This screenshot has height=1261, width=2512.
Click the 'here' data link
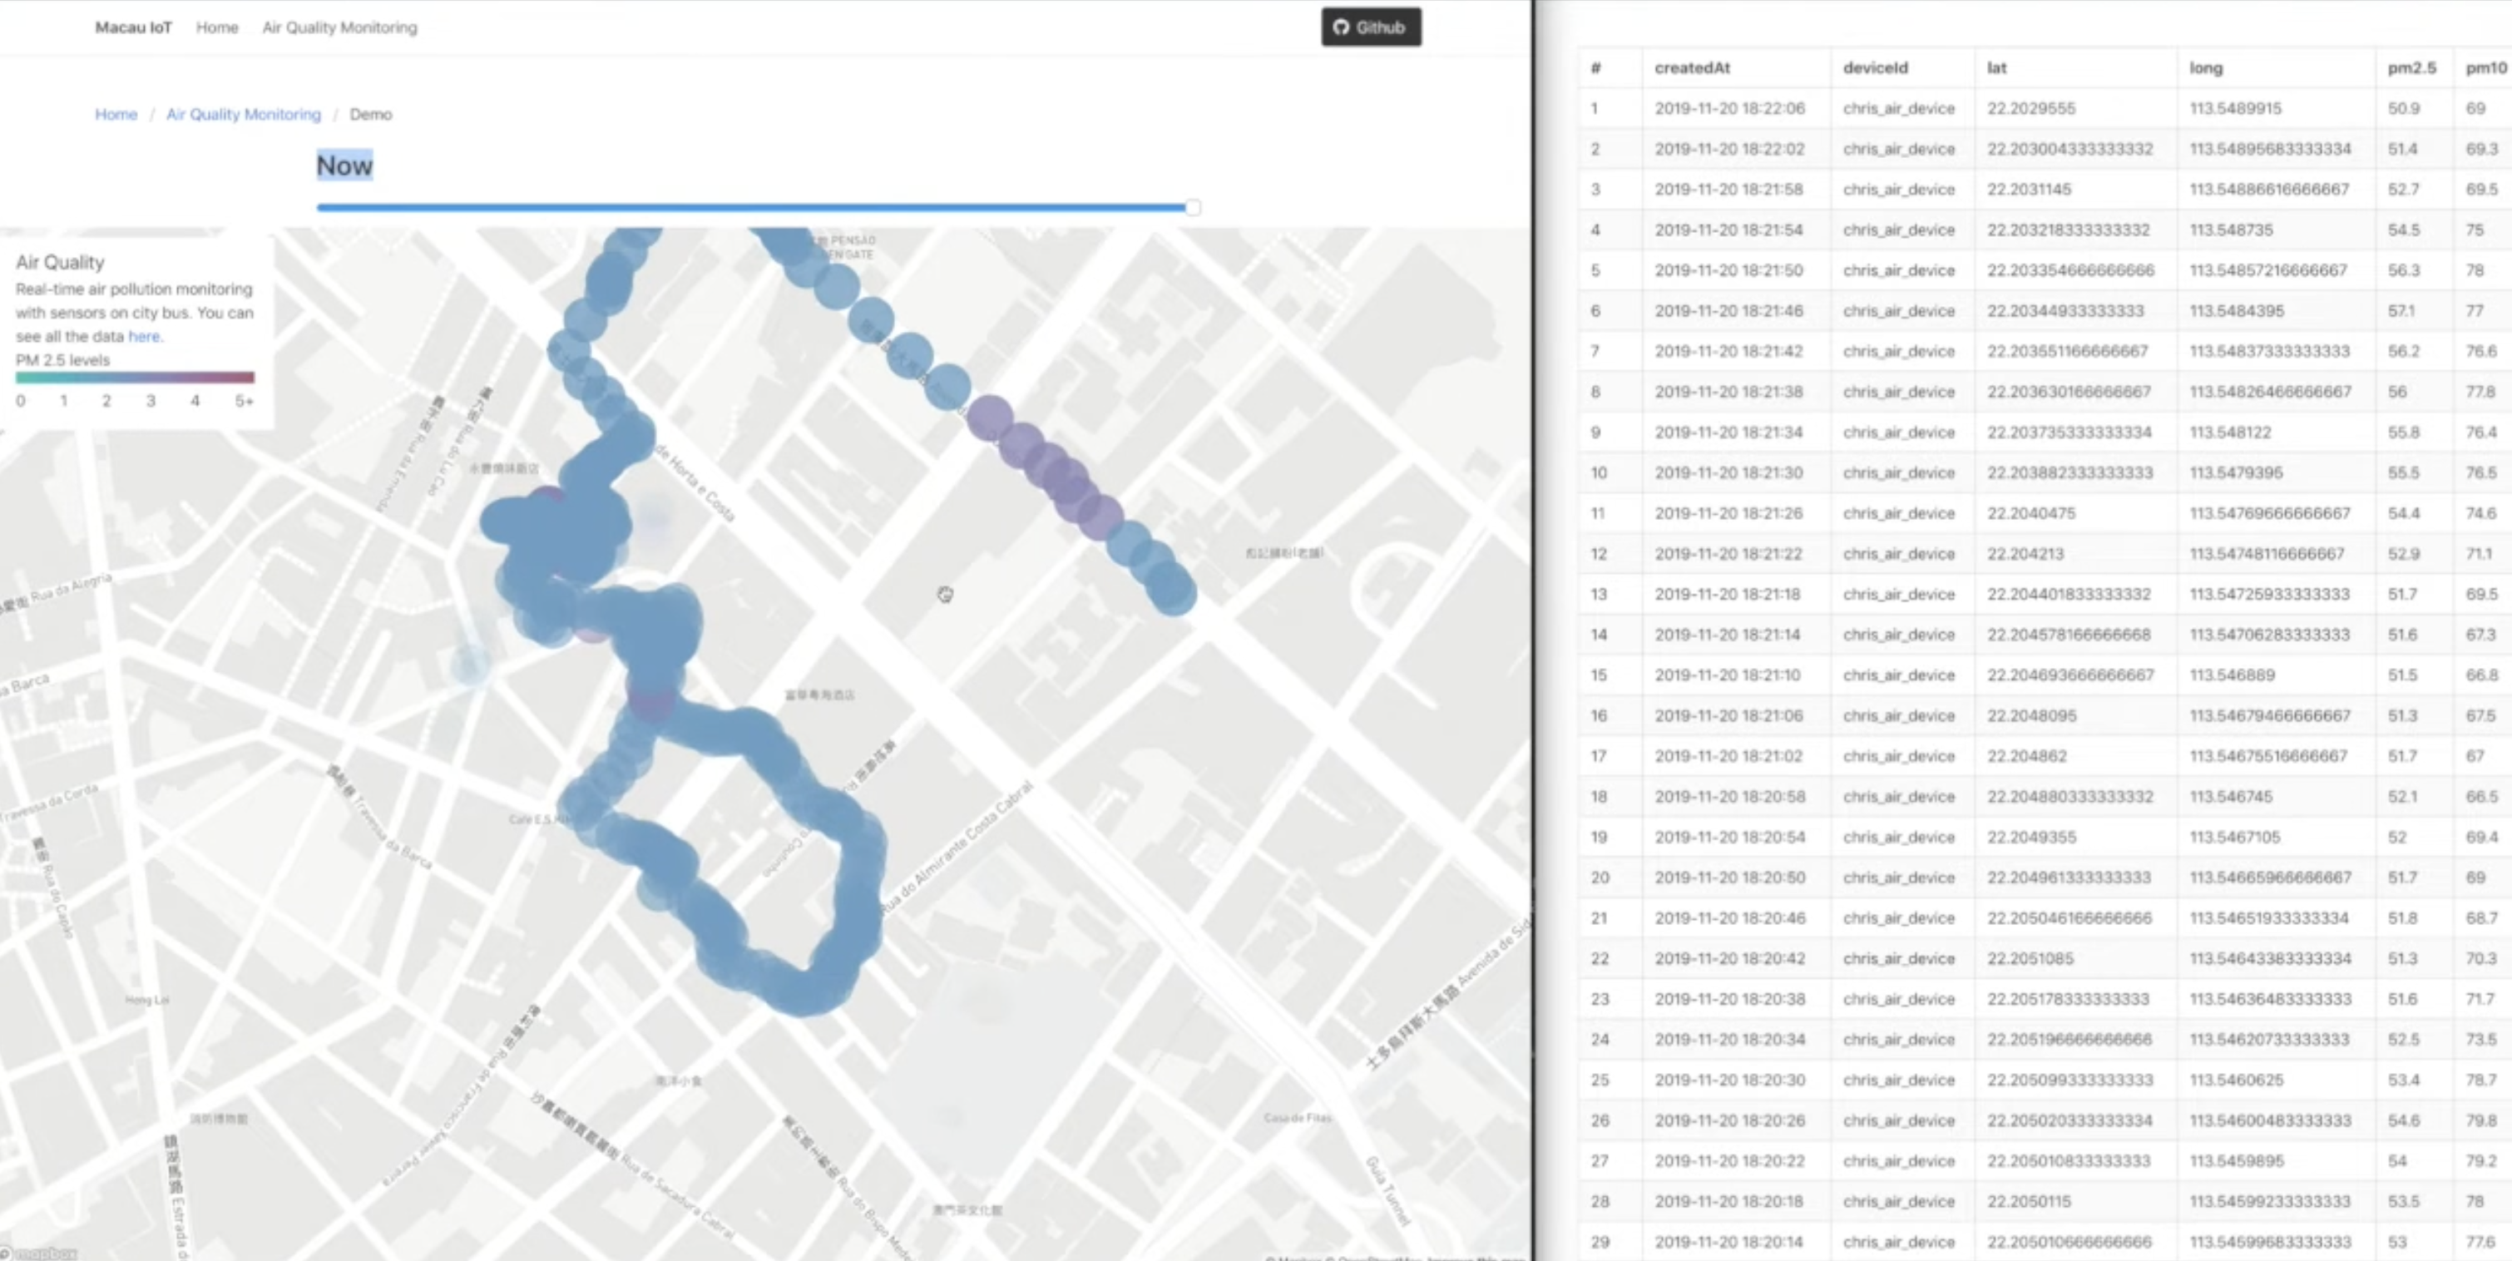click(143, 337)
